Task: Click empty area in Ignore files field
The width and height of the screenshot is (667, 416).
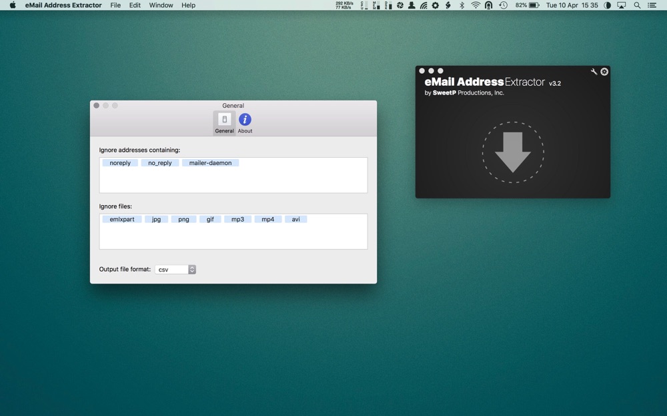Action: click(x=233, y=236)
